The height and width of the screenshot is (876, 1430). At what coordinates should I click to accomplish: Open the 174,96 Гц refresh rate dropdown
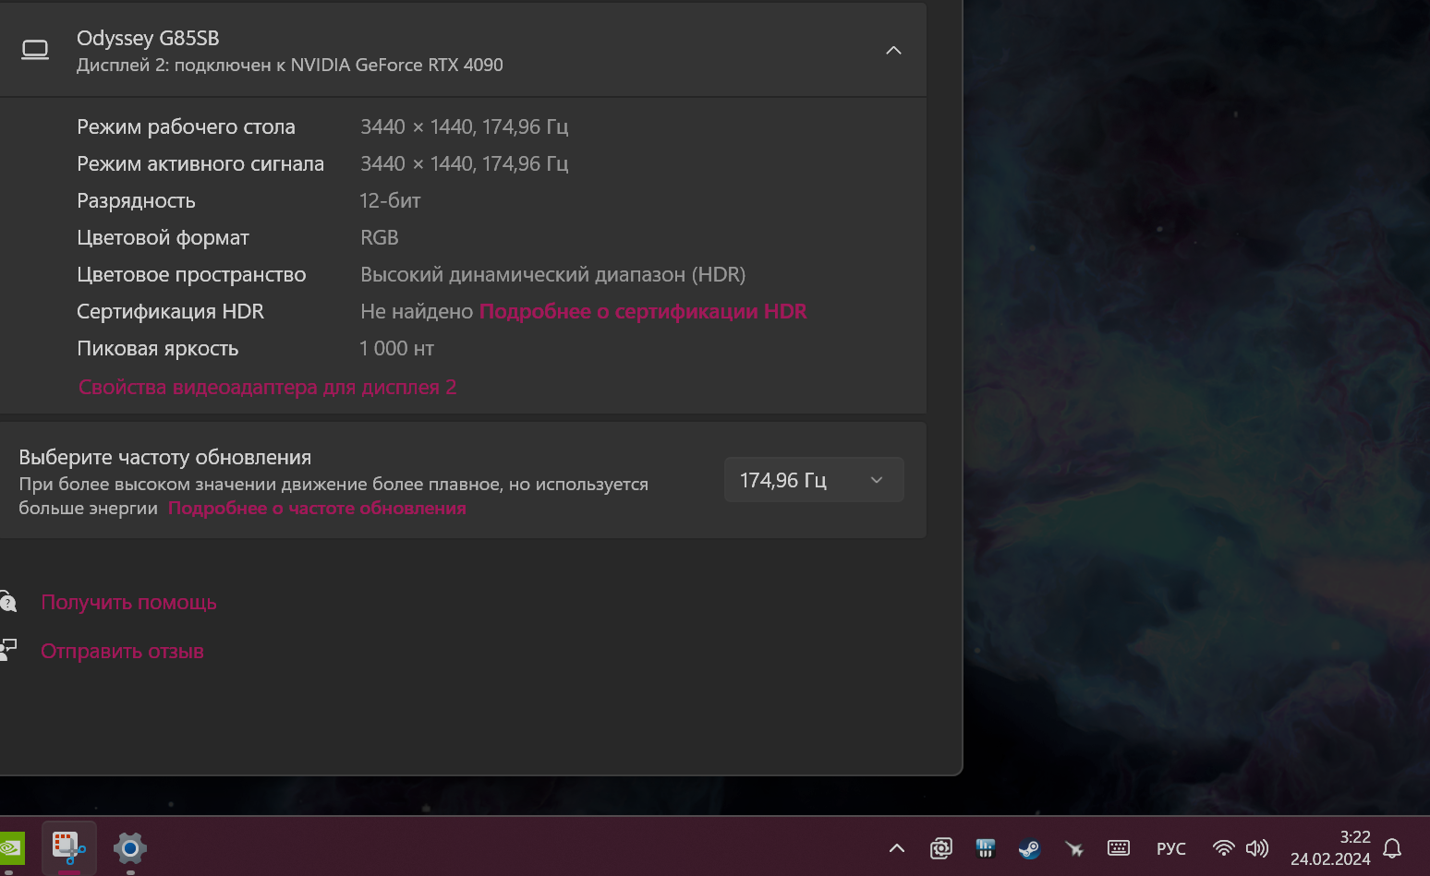(x=813, y=480)
